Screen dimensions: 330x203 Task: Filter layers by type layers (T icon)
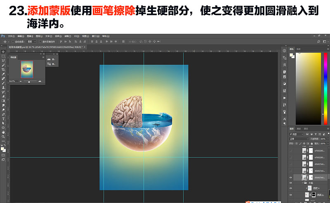(316, 134)
